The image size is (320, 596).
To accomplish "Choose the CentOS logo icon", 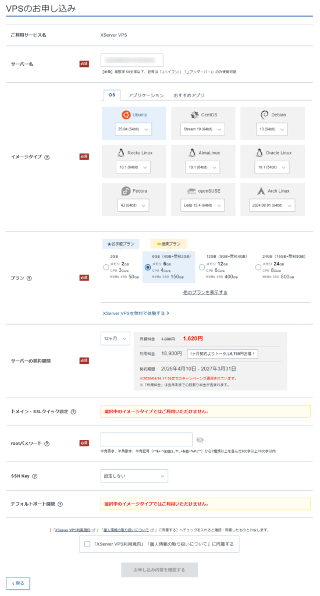I will (x=194, y=115).
